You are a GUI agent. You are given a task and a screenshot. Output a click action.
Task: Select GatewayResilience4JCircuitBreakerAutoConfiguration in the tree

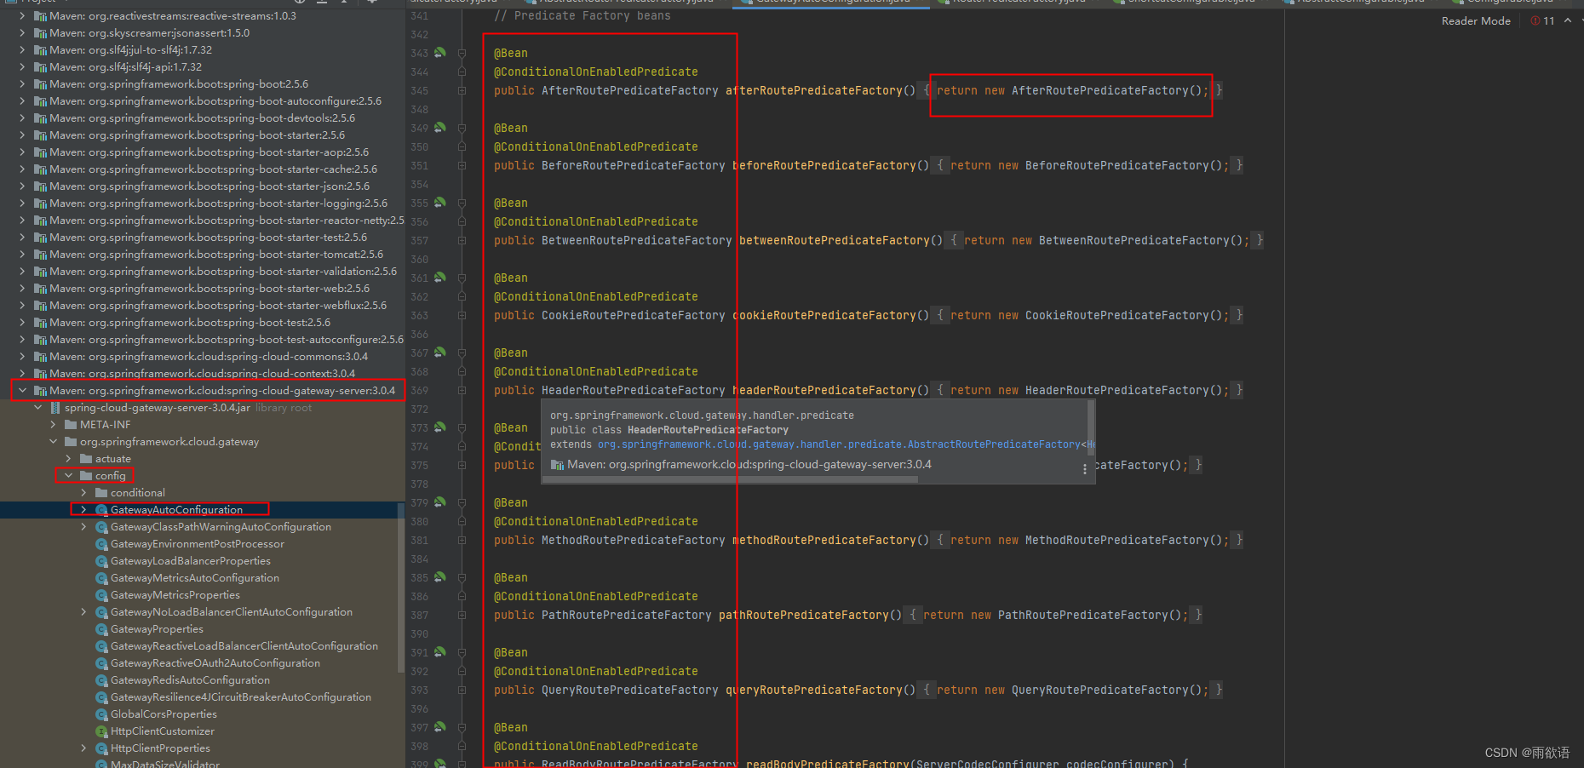tap(241, 697)
